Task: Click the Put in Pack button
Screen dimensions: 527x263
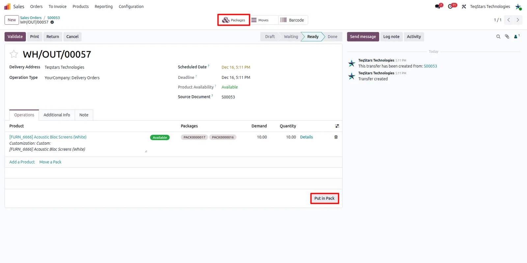Action: 324,198
